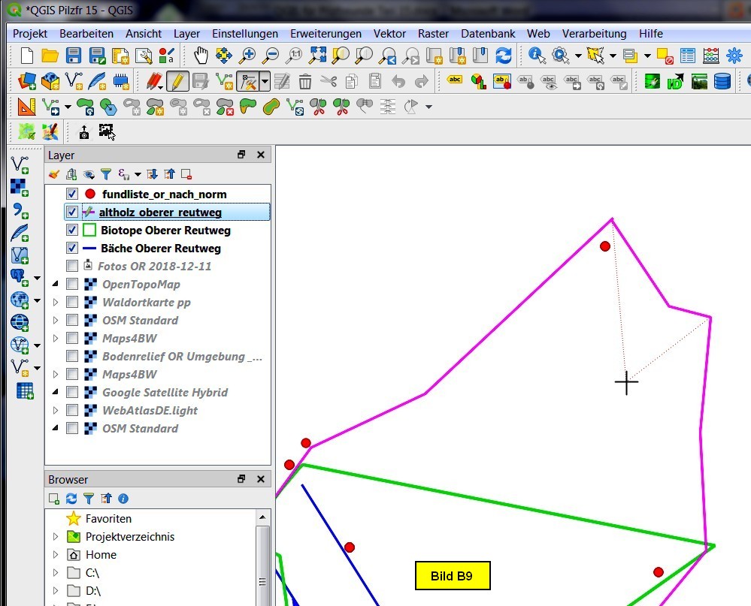The width and height of the screenshot is (751, 606).
Task: Open the Verarbeitung menu
Action: pos(594,34)
